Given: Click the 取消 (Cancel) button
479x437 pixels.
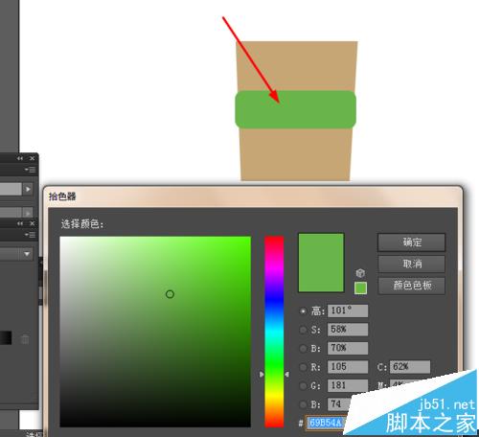Looking at the screenshot, I should point(411,264).
